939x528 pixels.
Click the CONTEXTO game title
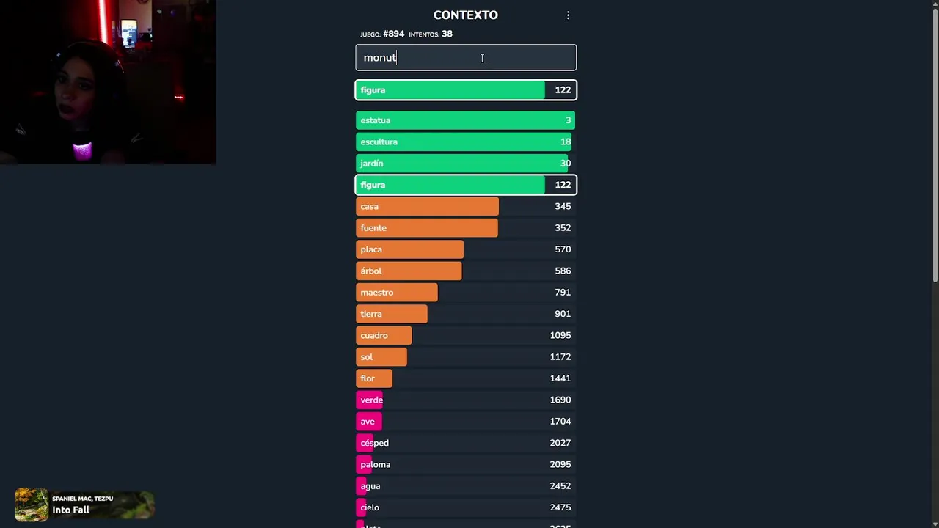pos(465,15)
